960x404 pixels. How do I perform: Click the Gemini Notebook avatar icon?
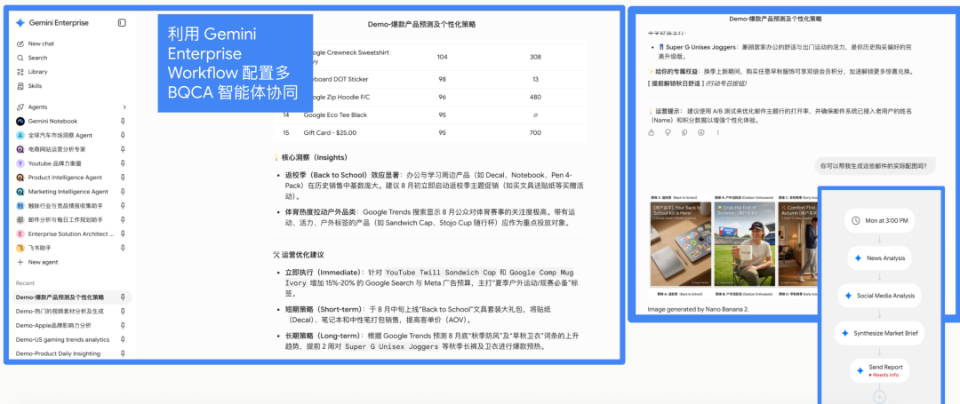[x=20, y=121]
